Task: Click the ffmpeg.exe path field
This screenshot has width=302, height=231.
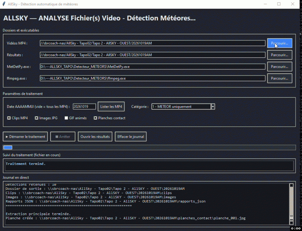Action: (x=153, y=79)
